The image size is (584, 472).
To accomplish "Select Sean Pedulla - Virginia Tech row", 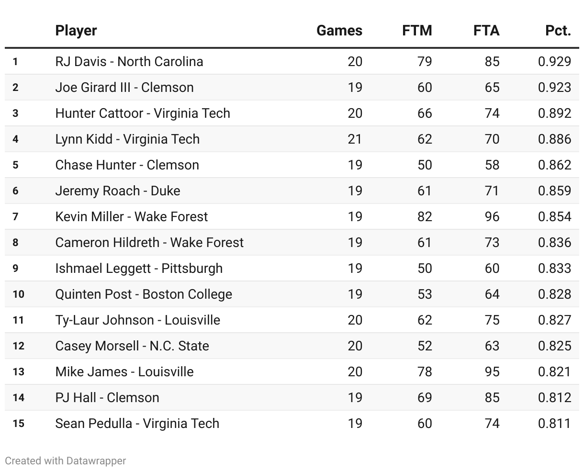I will coord(137,423).
